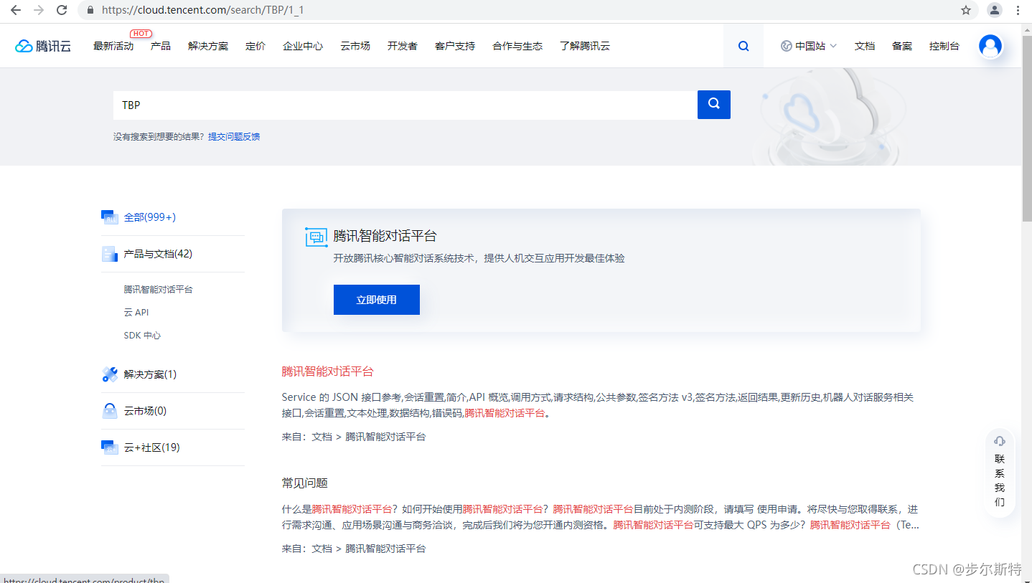Click the 立即使用 button

(x=377, y=300)
